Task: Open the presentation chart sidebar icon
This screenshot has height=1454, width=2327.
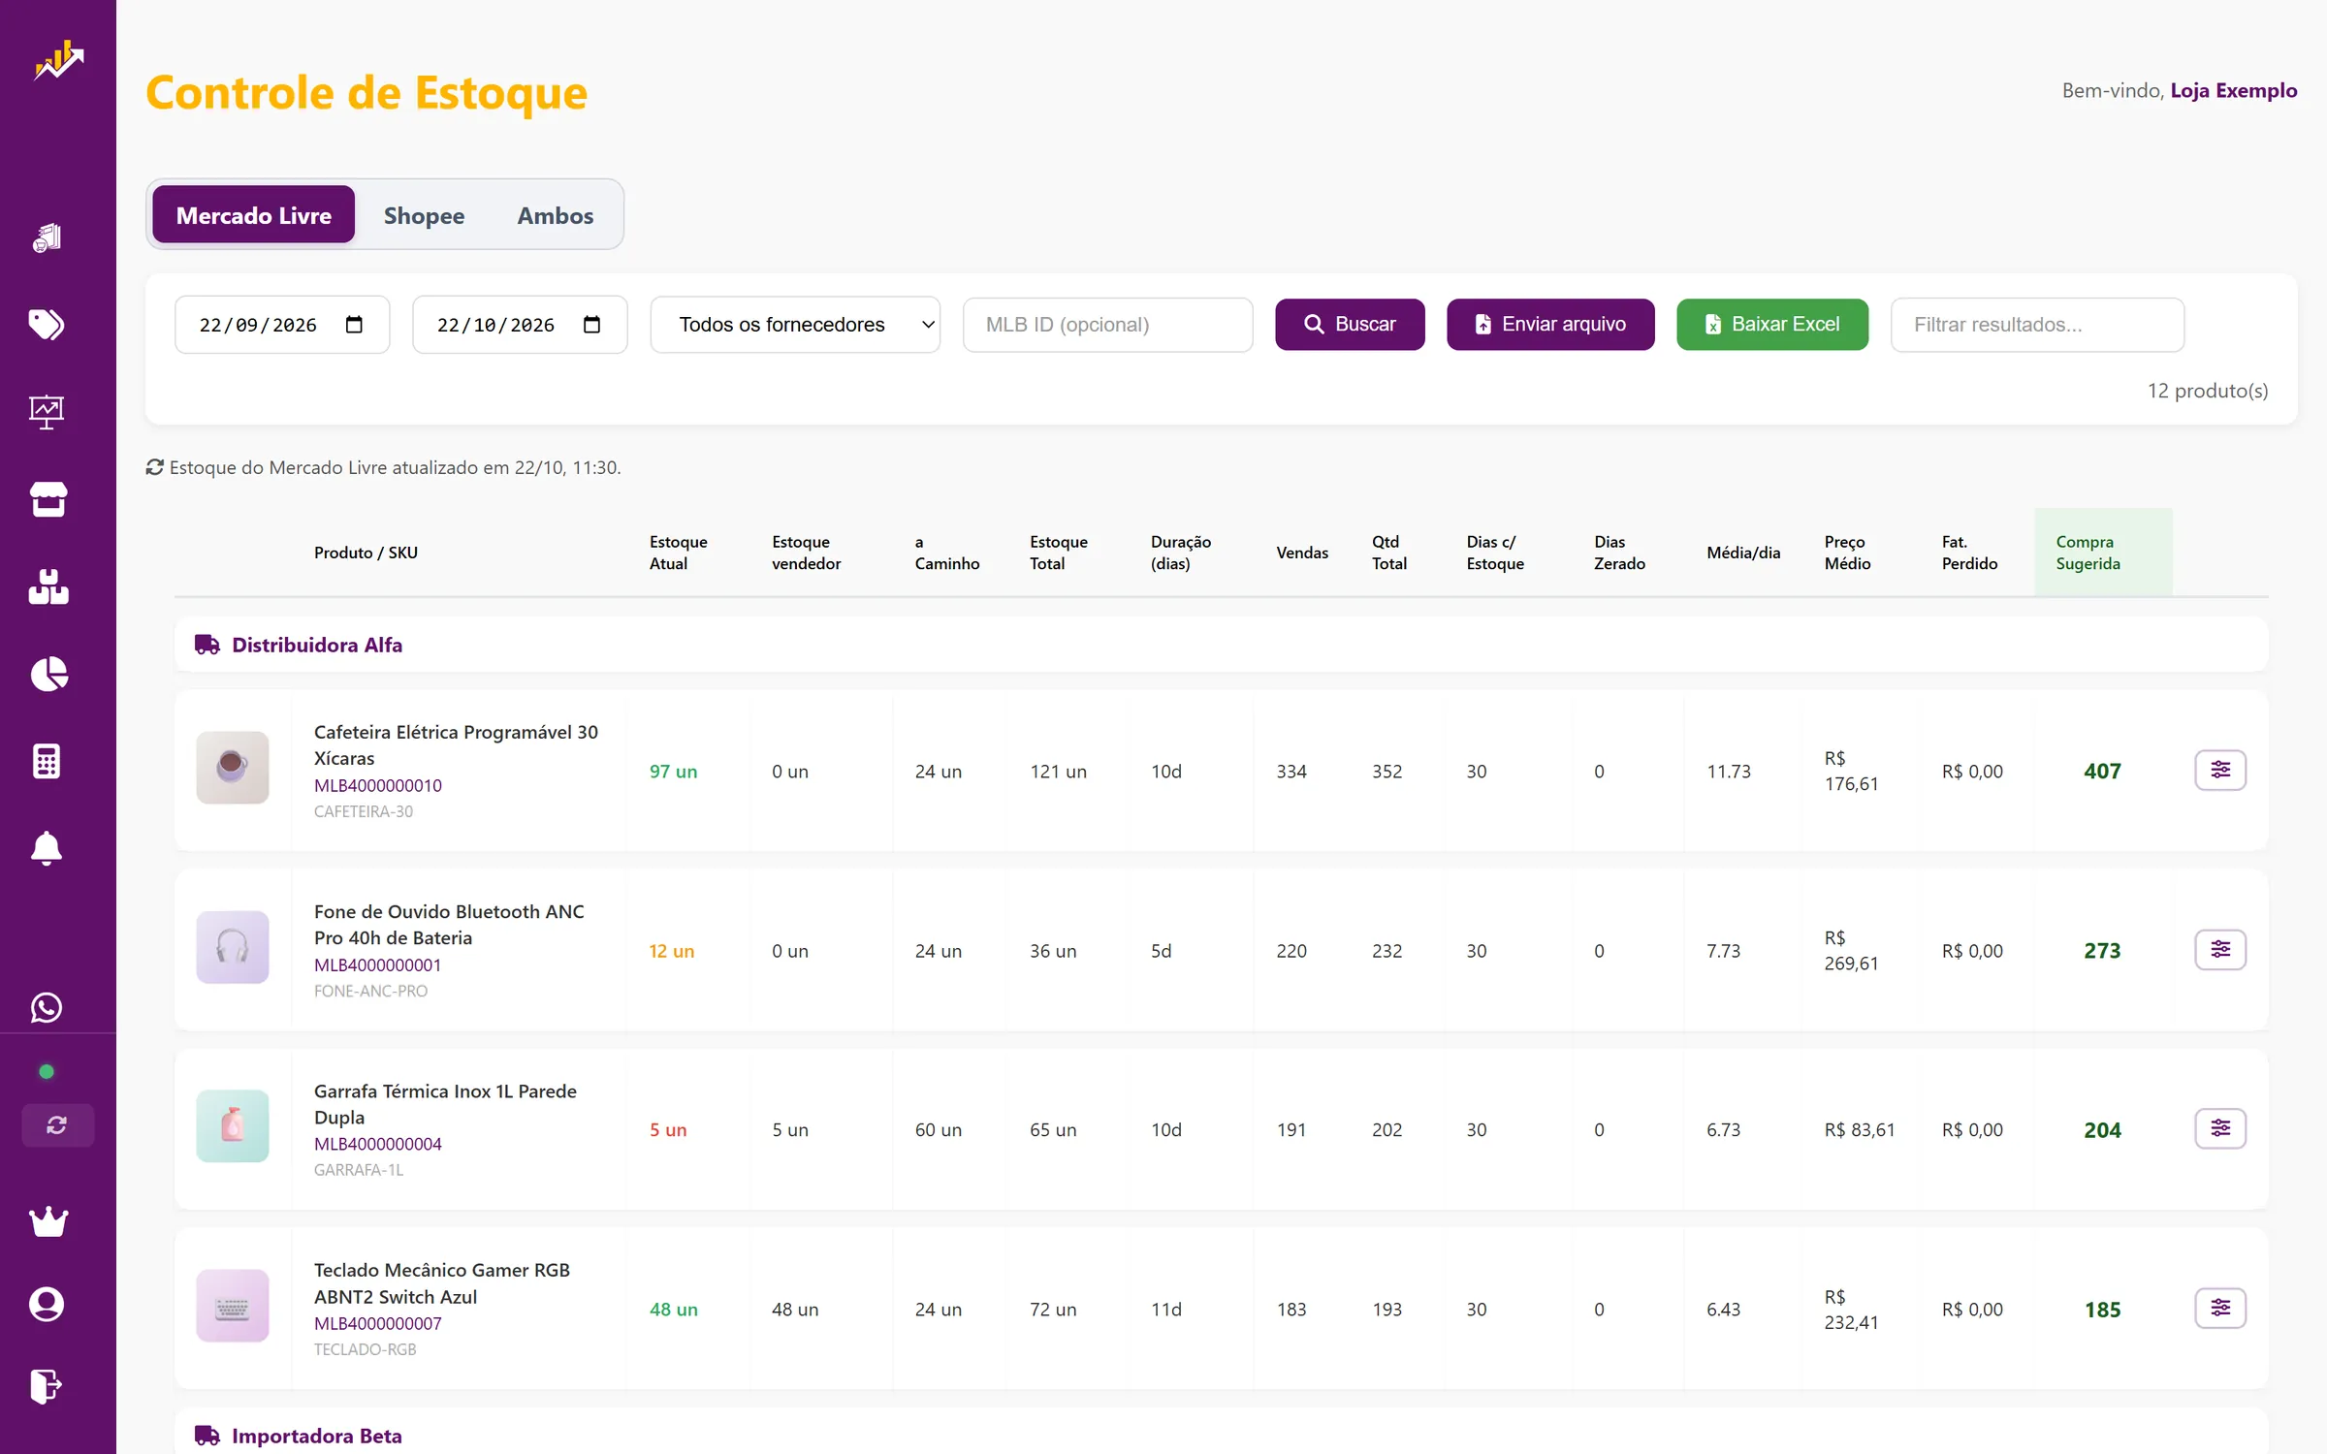Action: 47,412
